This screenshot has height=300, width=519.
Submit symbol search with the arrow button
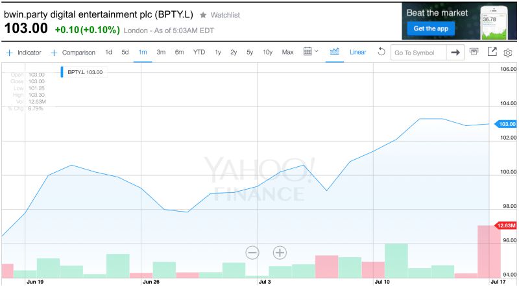[455, 53]
